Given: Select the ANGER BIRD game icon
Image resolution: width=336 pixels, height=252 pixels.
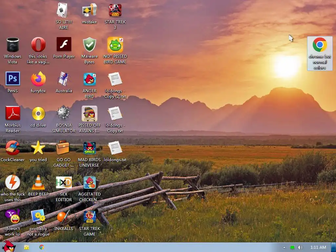Looking at the screenshot, I should [90, 79].
